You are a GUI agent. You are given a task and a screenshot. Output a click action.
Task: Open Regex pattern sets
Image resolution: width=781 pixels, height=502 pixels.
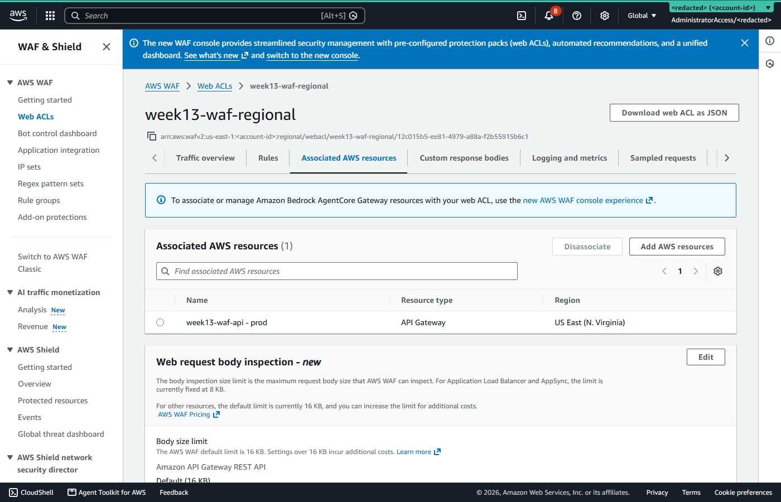(x=51, y=184)
